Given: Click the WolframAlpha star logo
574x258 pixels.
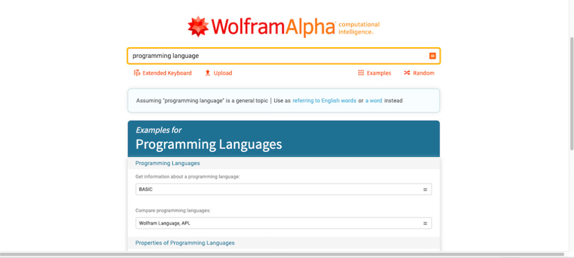Looking at the screenshot, I should pos(198,26).
